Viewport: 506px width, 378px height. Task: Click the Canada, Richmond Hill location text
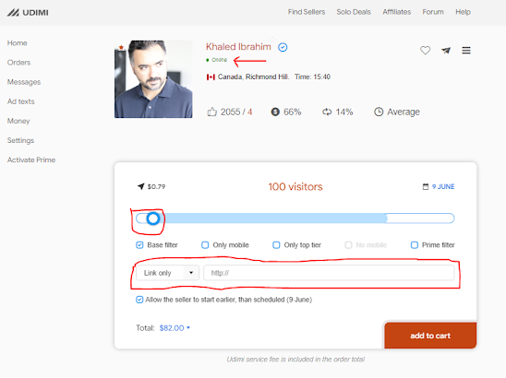(253, 77)
